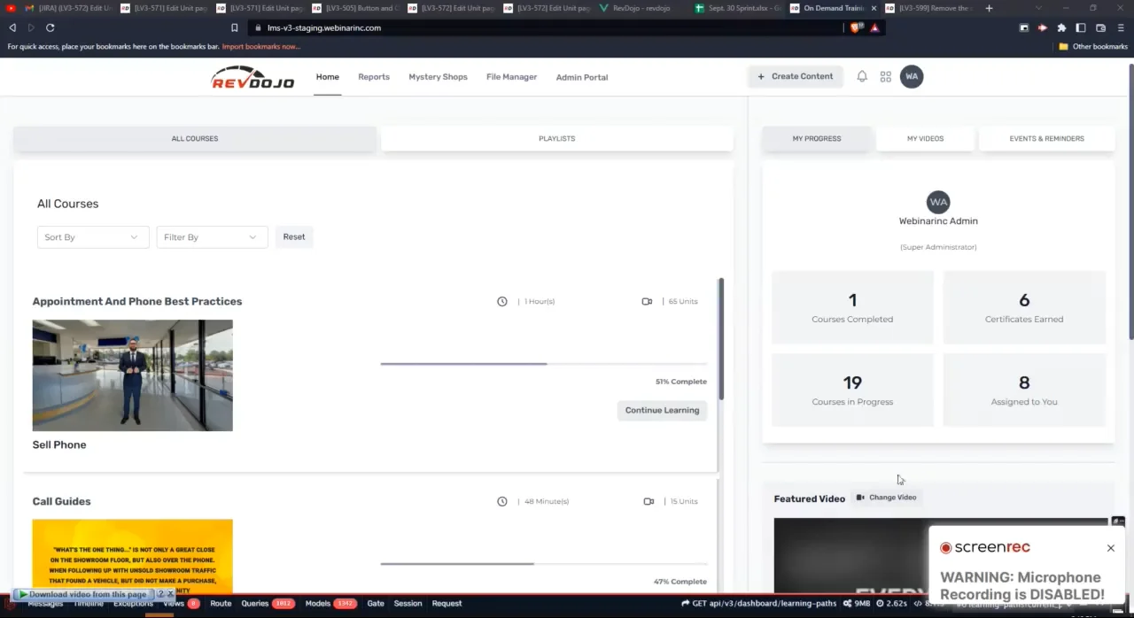The height and width of the screenshot is (618, 1134).
Task: Click the Certificates Earned stat card
Action: pyautogui.click(x=1024, y=307)
